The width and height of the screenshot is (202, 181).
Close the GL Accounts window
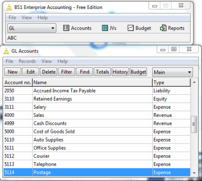pos(189,49)
